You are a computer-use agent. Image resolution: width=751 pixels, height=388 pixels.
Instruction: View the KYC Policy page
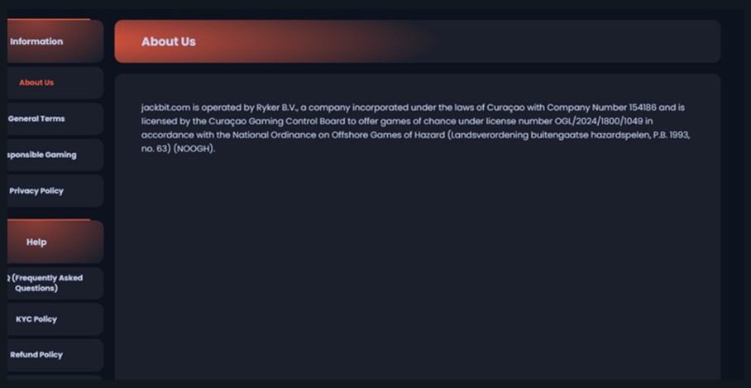37,319
